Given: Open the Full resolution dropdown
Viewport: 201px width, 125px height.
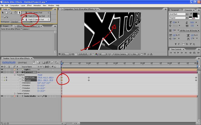Looking at the screenshot, I should coord(103,54).
